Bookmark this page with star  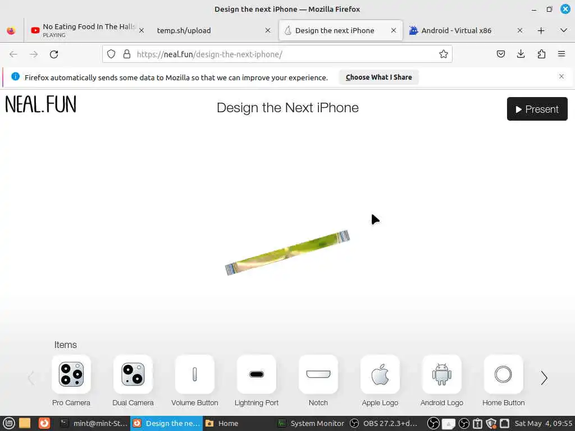pos(444,54)
